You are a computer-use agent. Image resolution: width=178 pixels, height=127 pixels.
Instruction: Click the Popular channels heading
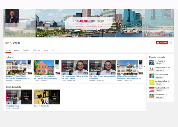coord(157,57)
